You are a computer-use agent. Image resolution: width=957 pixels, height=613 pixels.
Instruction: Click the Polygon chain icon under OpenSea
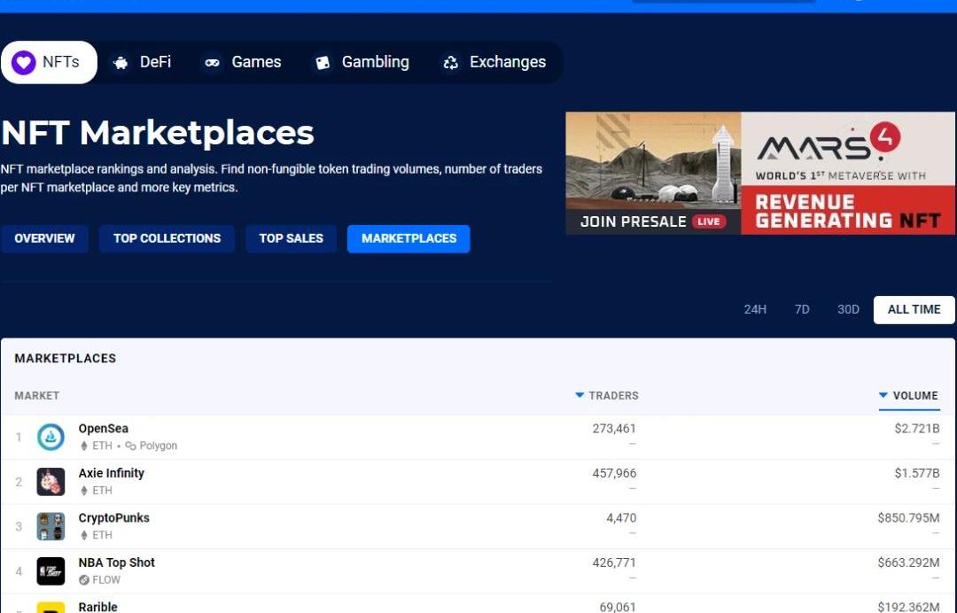click(x=130, y=446)
